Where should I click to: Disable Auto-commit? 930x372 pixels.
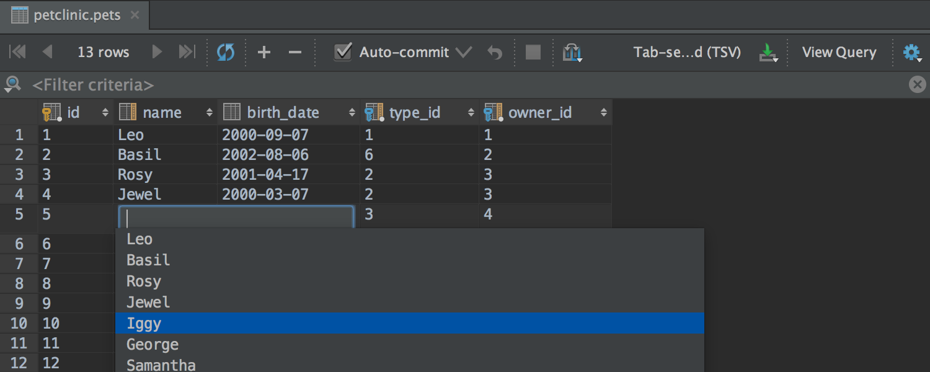(343, 52)
